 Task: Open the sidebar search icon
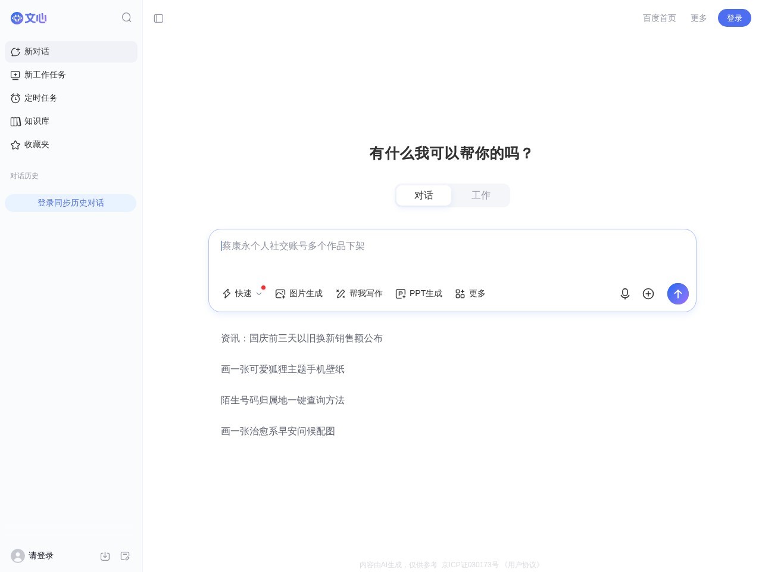click(x=127, y=18)
